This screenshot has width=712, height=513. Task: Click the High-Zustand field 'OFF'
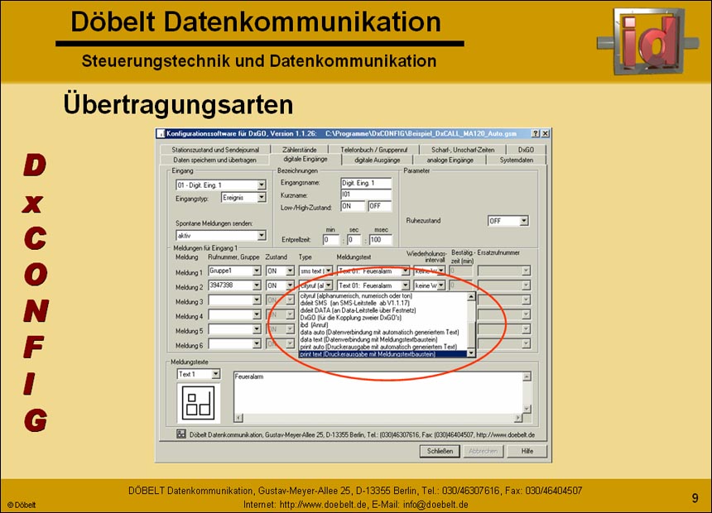coord(380,207)
